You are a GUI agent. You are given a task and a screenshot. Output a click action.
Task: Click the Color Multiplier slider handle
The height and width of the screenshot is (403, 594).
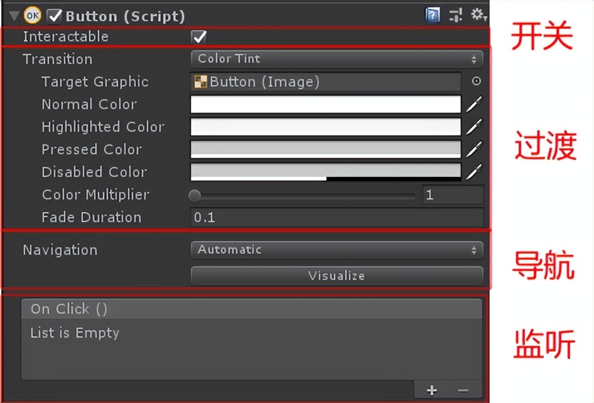pyautogui.click(x=195, y=195)
